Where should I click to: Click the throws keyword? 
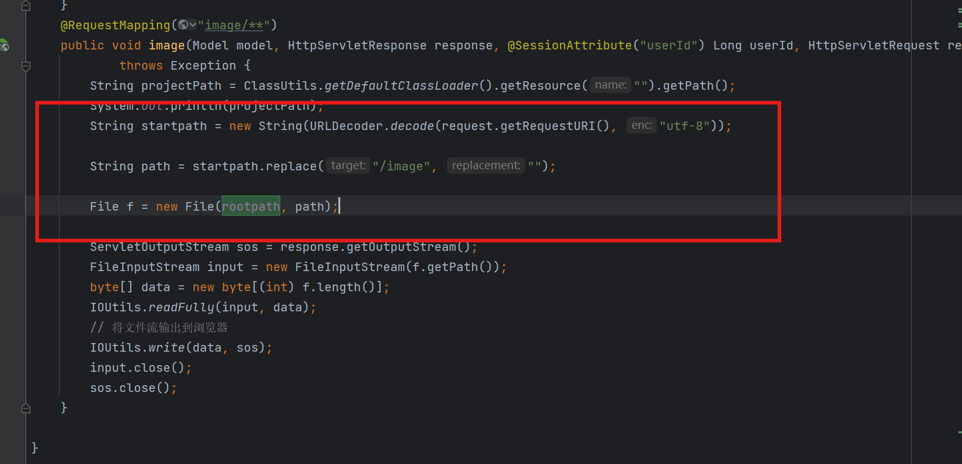[x=141, y=65]
